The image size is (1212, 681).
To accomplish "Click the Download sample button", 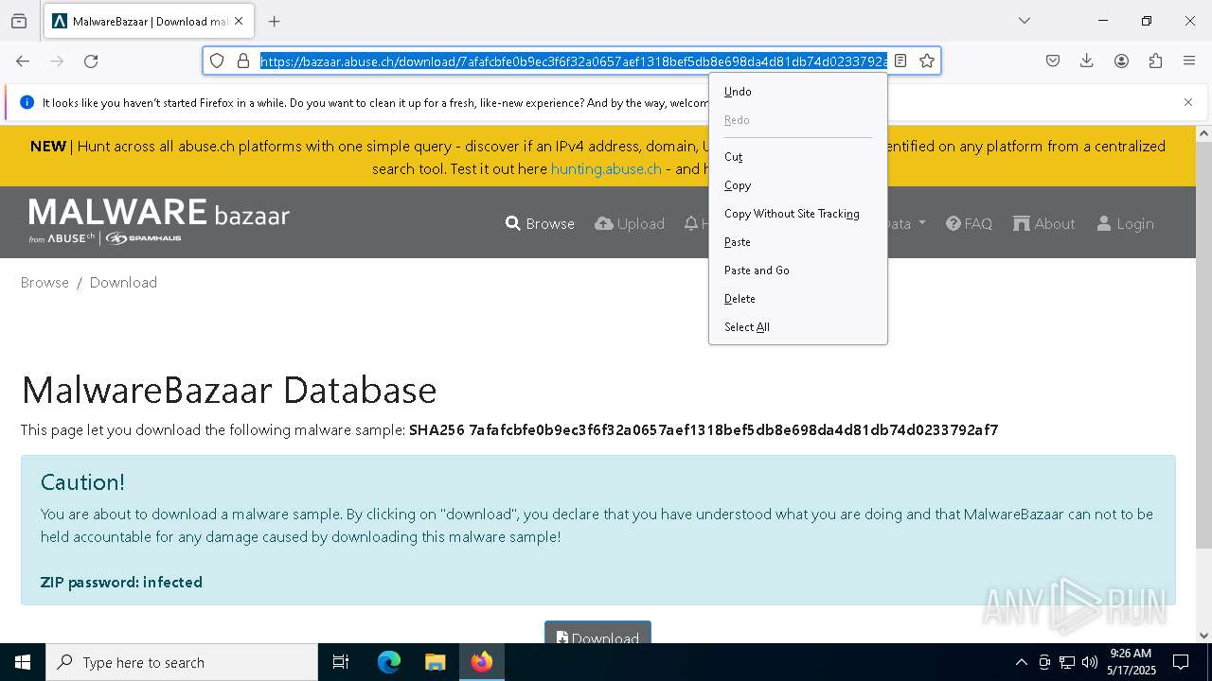I will (597, 632).
